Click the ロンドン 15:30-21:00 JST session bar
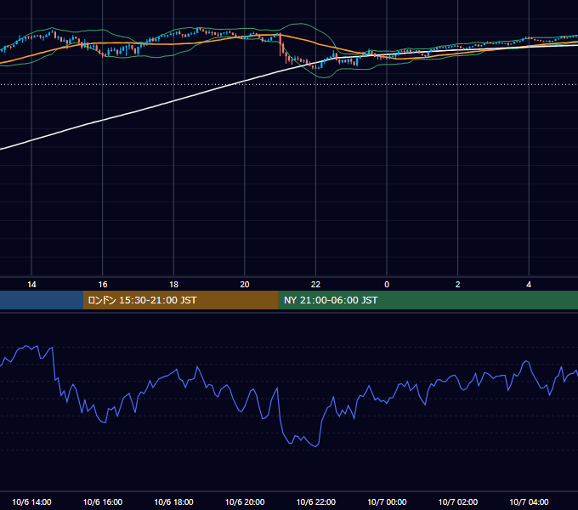The image size is (578, 510). coord(180,300)
